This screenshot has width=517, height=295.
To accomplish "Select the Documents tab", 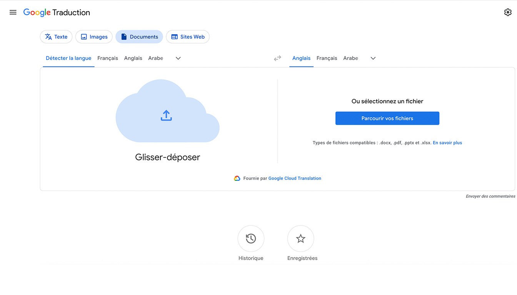I will click(139, 37).
